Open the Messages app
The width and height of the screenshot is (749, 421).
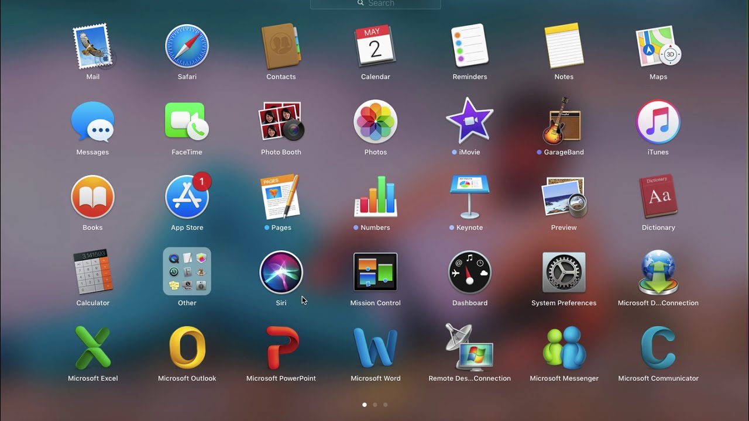point(92,122)
